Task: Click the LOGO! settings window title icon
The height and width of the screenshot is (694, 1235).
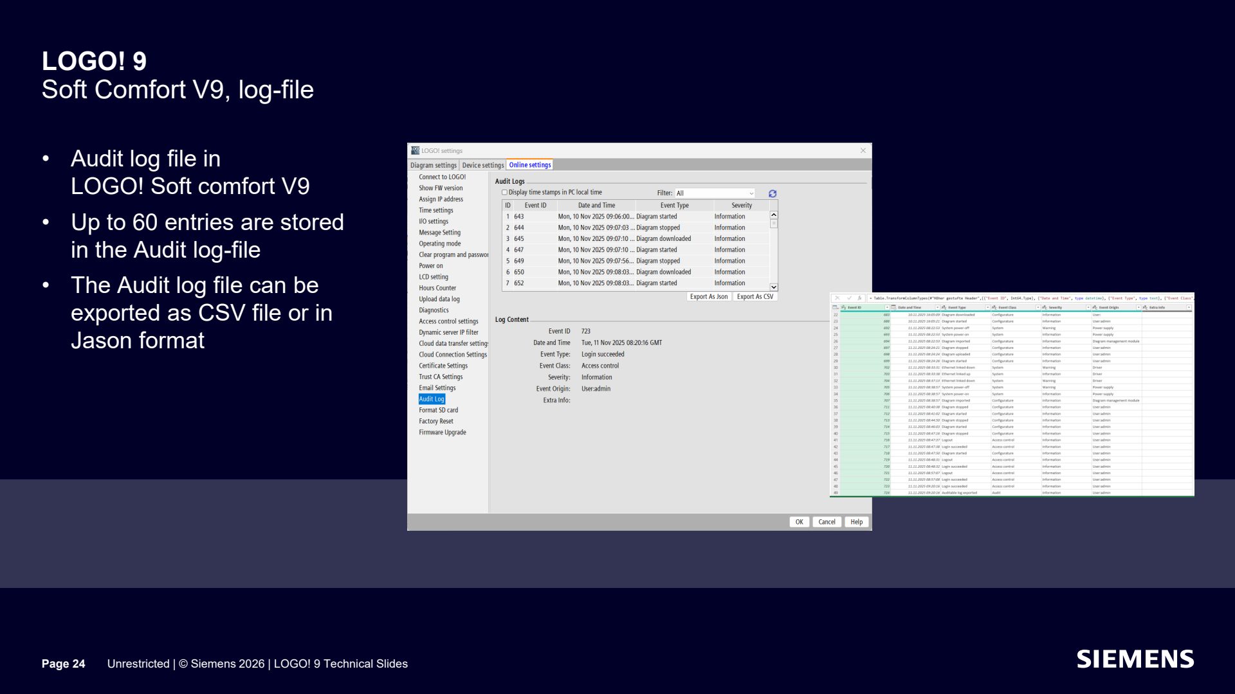Action: tap(415, 150)
